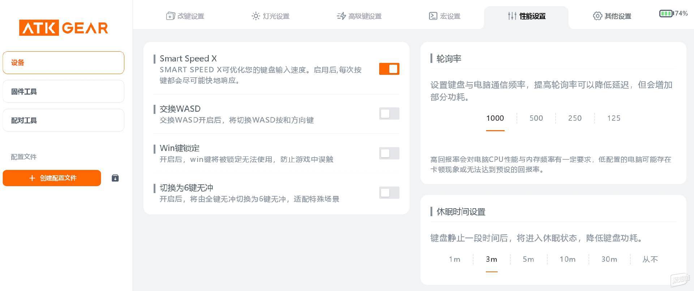This screenshot has height=291, width=694.
Task: Click the ATK GEAR logo
Action: pyautogui.click(x=64, y=28)
